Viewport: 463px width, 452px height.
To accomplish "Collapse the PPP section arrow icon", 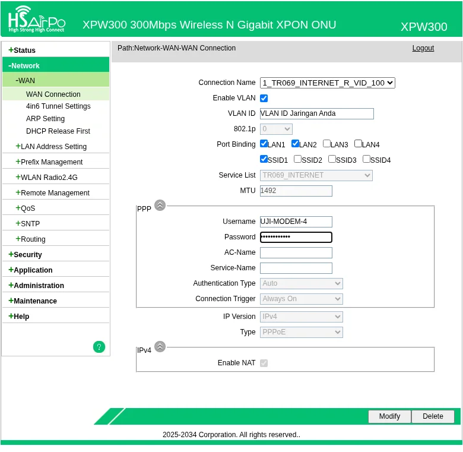I will point(160,205).
